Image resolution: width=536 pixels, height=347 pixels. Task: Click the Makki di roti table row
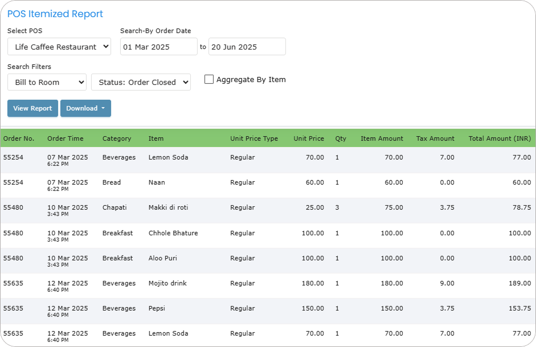268,207
